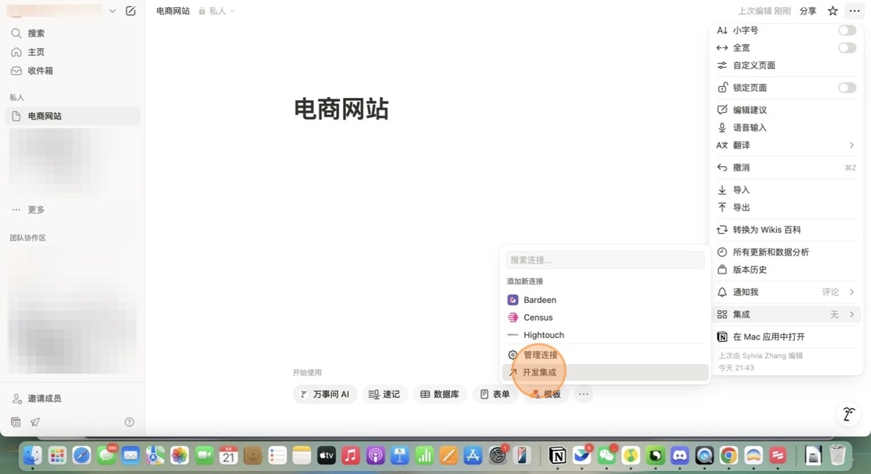Open 所有更新和数据分析
The image size is (871, 474).
786,252
